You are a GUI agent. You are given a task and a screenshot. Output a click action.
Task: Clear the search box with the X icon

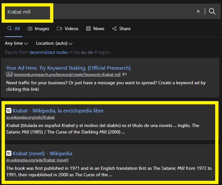tap(198, 11)
